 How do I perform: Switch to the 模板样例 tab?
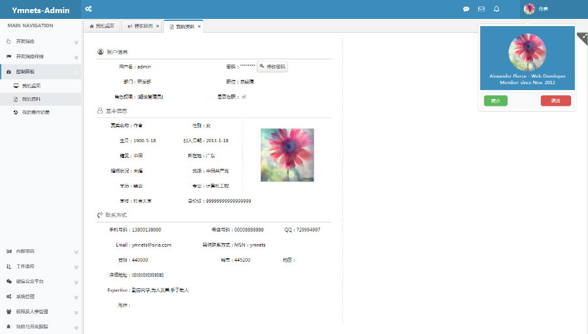click(140, 26)
